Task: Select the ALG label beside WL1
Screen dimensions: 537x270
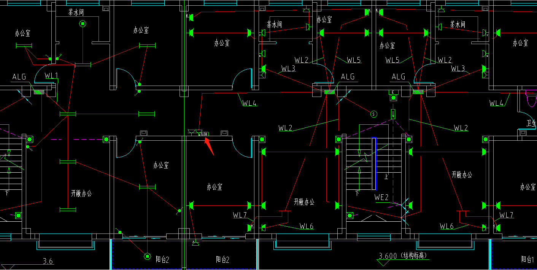Action: tap(19, 77)
